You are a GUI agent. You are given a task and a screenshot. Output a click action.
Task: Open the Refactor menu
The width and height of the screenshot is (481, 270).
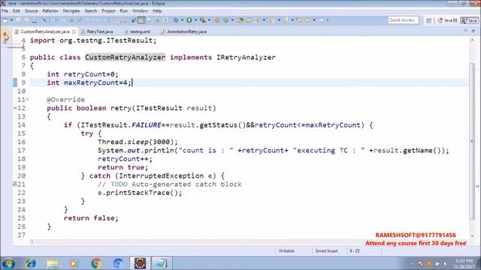click(x=50, y=10)
